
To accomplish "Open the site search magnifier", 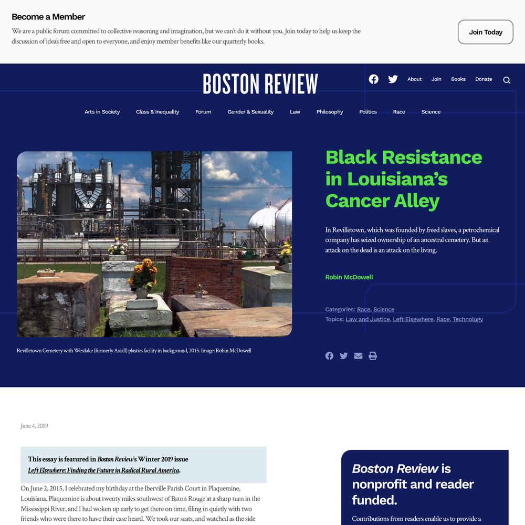I will point(507,80).
